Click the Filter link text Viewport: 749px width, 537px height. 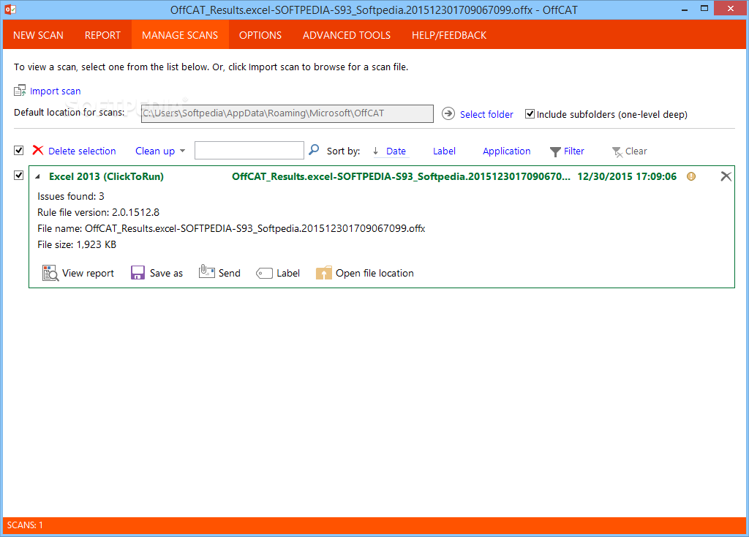pyautogui.click(x=573, y=151)
